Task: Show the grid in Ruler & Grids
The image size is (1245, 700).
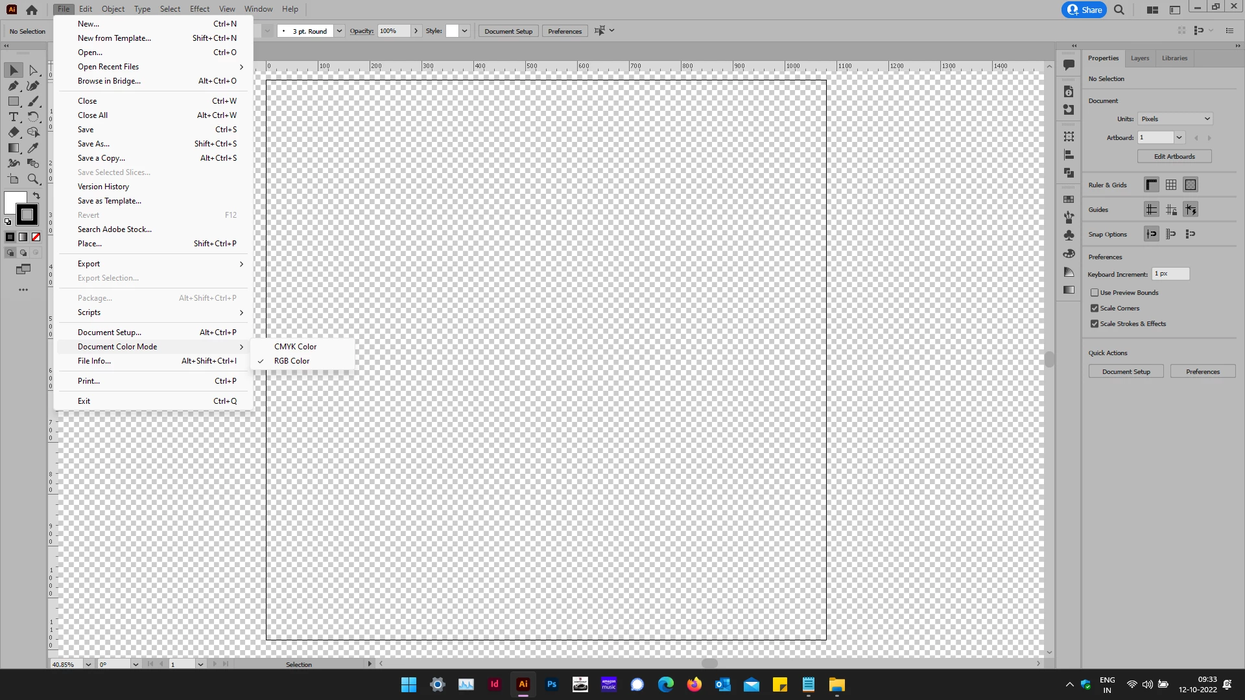Action: pyautogui.click(x=1171, y=185)
